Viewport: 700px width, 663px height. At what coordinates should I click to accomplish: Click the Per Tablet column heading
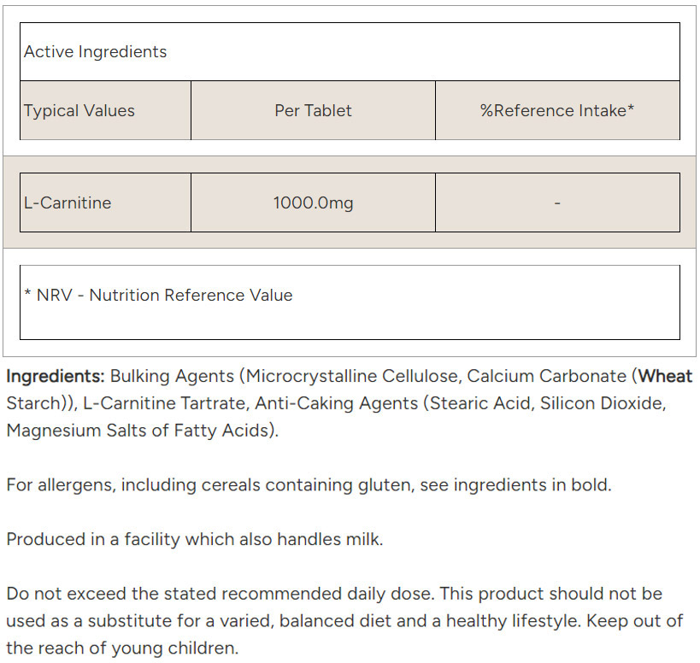(x=313, y=111)
